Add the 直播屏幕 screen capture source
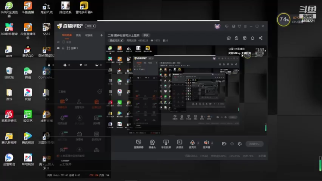322x181 pixels. [x=138, y=144]
